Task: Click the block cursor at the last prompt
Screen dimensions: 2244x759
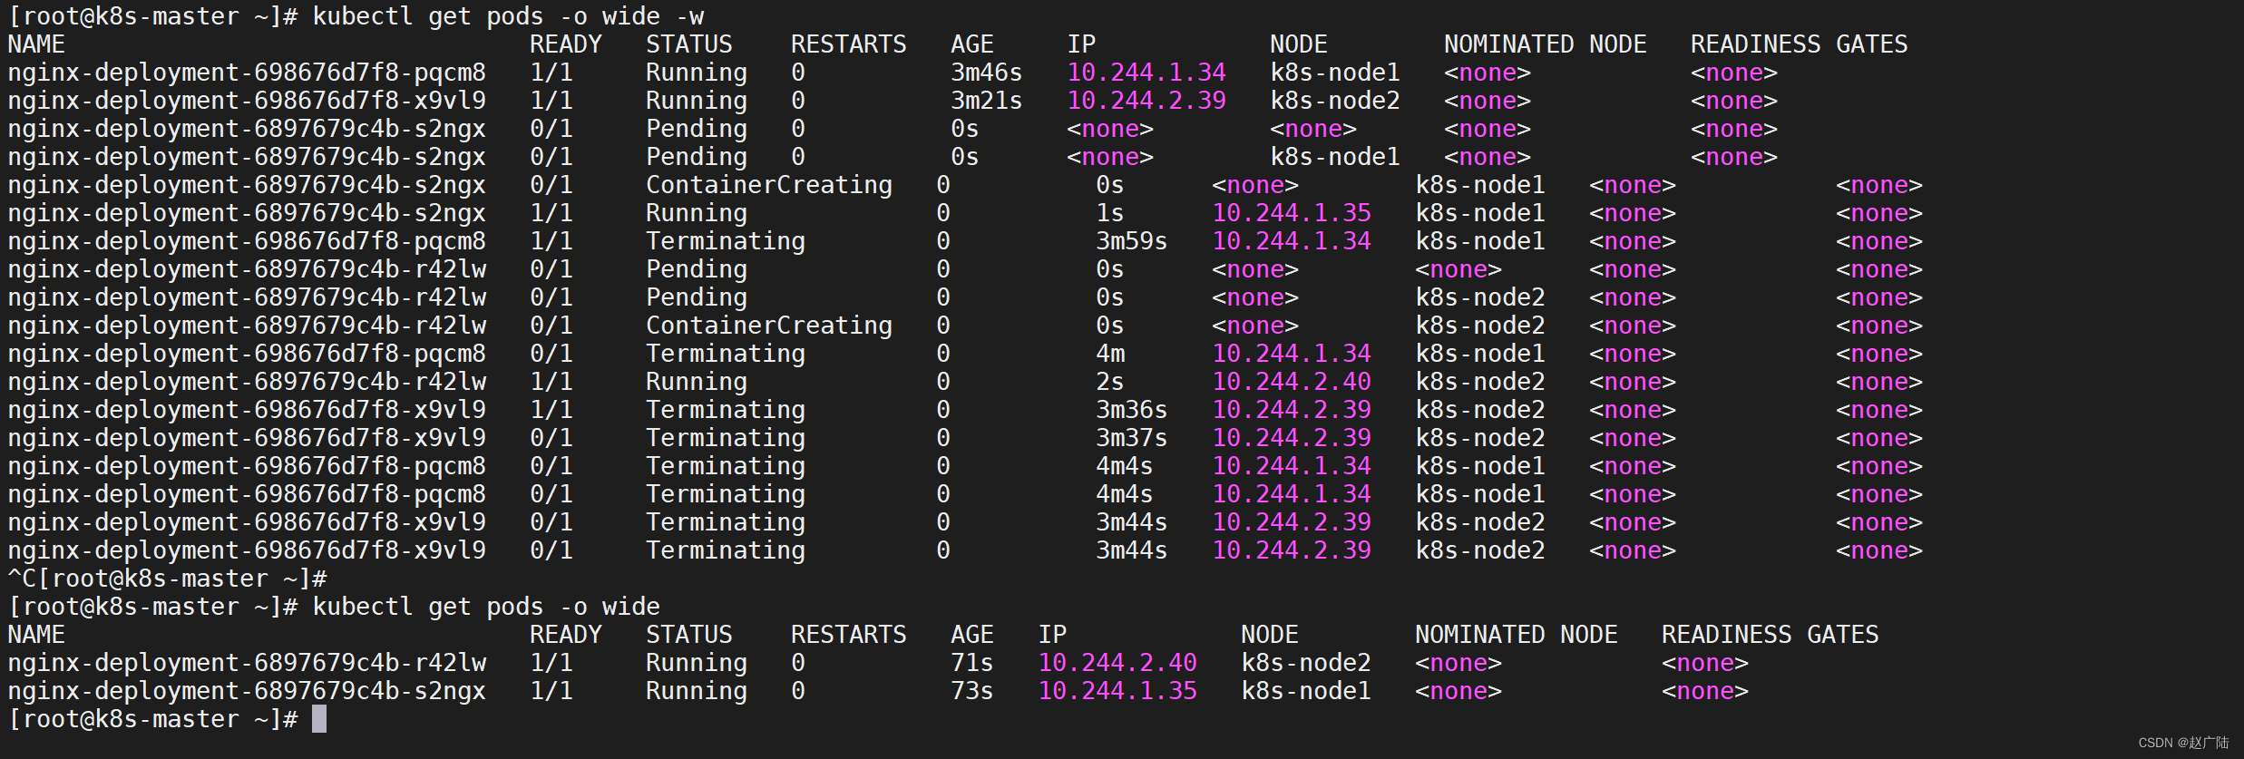Action: (x=319, y=719)
